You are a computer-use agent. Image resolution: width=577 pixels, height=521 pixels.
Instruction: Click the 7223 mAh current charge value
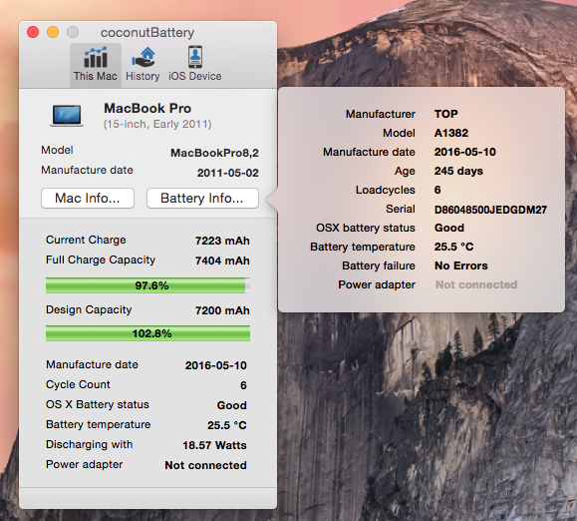(x=222, y=241)
